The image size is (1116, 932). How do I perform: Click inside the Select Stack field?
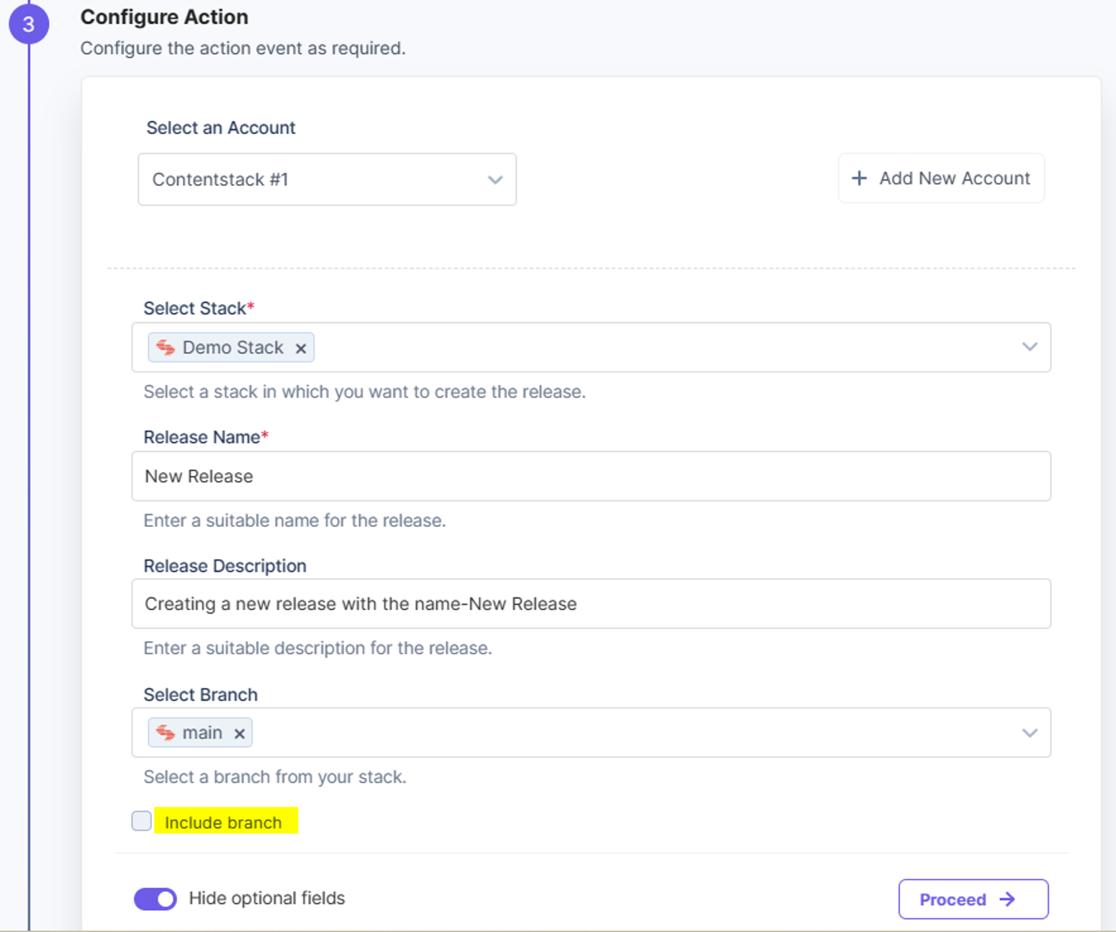591,347
